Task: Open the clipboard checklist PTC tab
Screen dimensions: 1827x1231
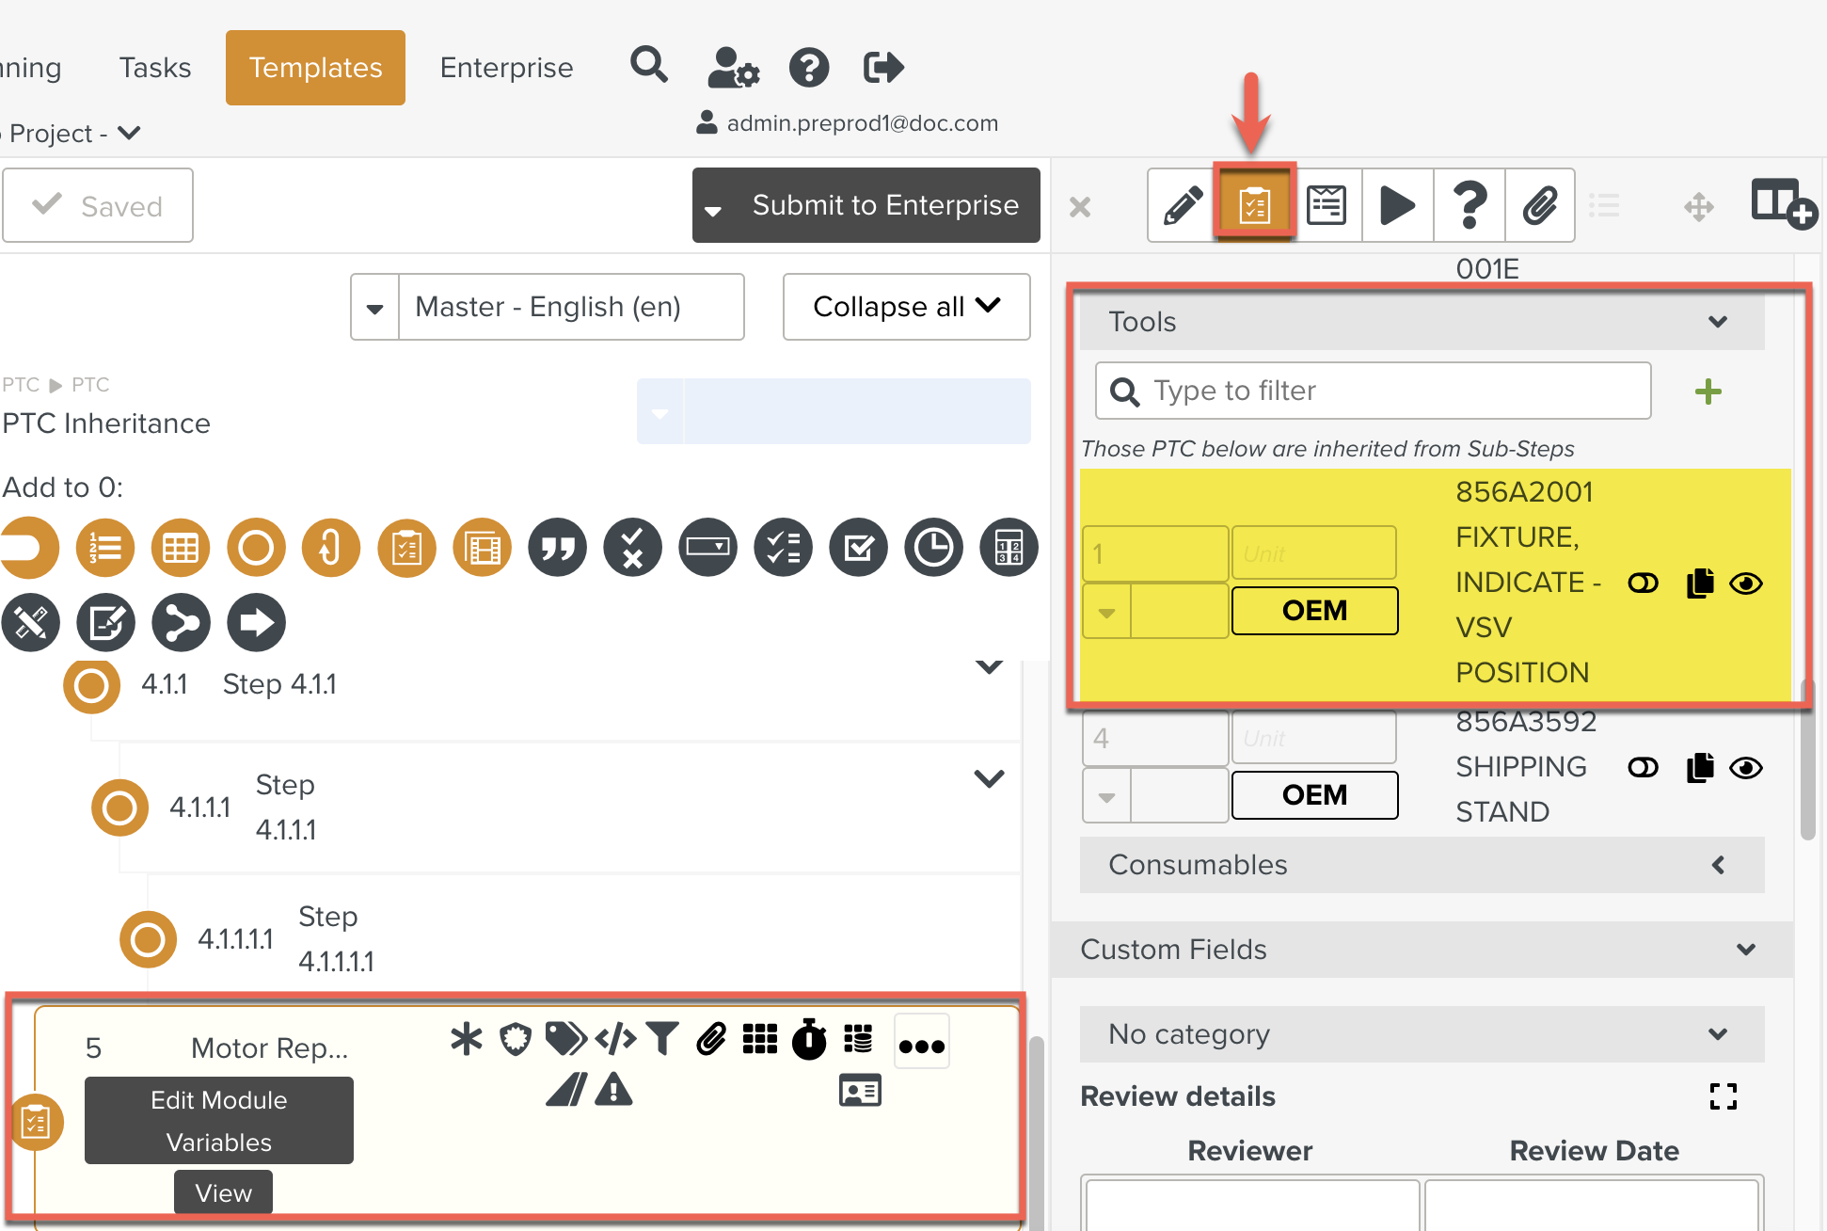Action: pyautogui.click(x=1254, y=205)
